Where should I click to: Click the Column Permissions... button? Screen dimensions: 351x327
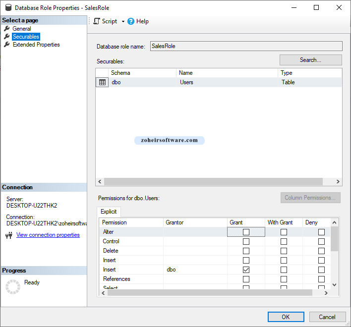[x=310, y=198]
